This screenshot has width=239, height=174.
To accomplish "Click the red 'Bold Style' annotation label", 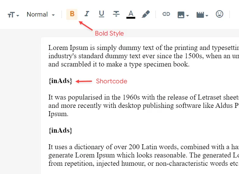I will 109,33.
